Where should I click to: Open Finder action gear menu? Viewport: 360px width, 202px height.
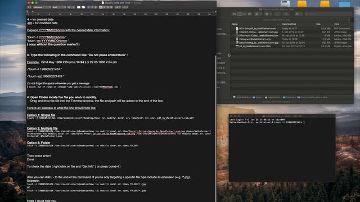pos(268,14)
